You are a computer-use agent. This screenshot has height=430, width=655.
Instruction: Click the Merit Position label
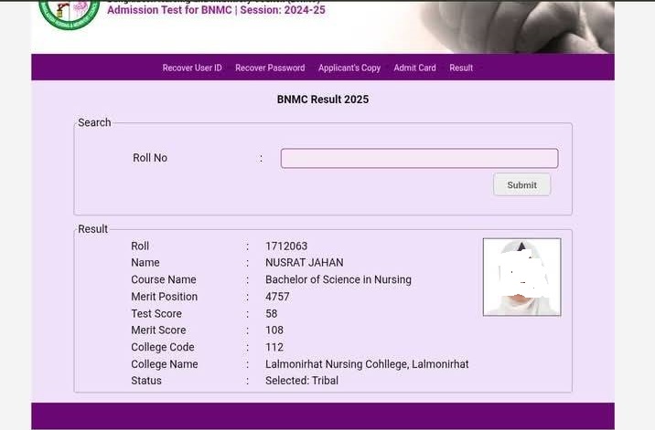click(164, 297)
